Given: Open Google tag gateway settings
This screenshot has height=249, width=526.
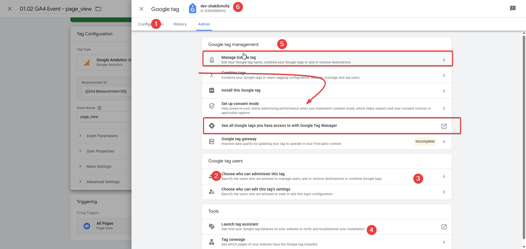Looking at the screenshot, I should click(x=327, y=141).
